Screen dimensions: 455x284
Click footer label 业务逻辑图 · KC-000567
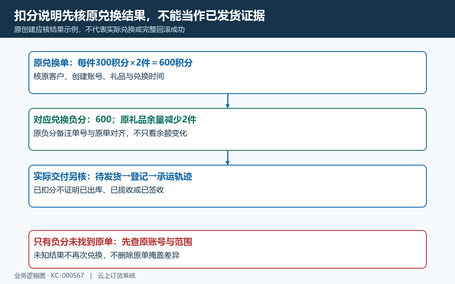point(49,275)
